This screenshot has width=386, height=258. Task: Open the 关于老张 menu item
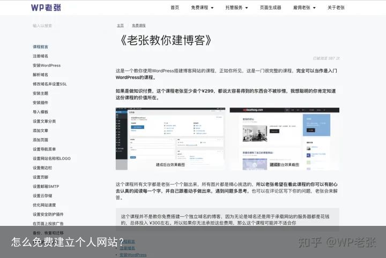click(x=336, y=7)
